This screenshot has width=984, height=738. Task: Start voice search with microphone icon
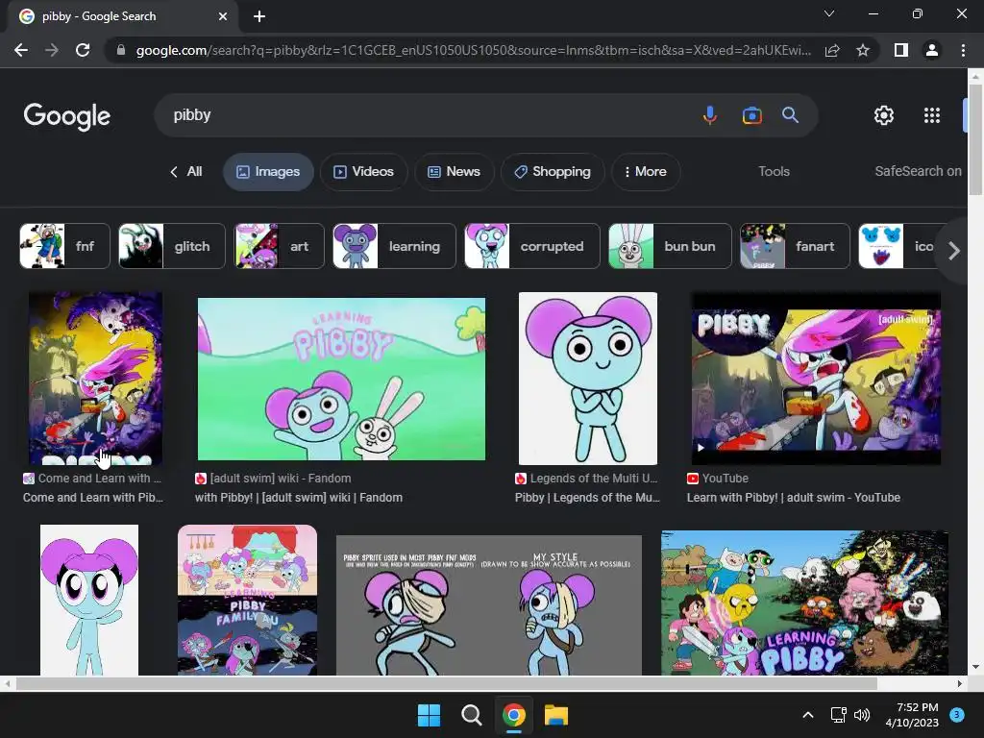(x=710, y=115)
